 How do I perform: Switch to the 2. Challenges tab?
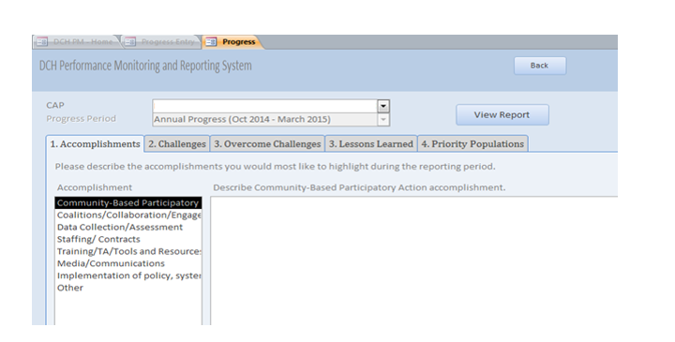pyautogui.click(x=177, y=143)
